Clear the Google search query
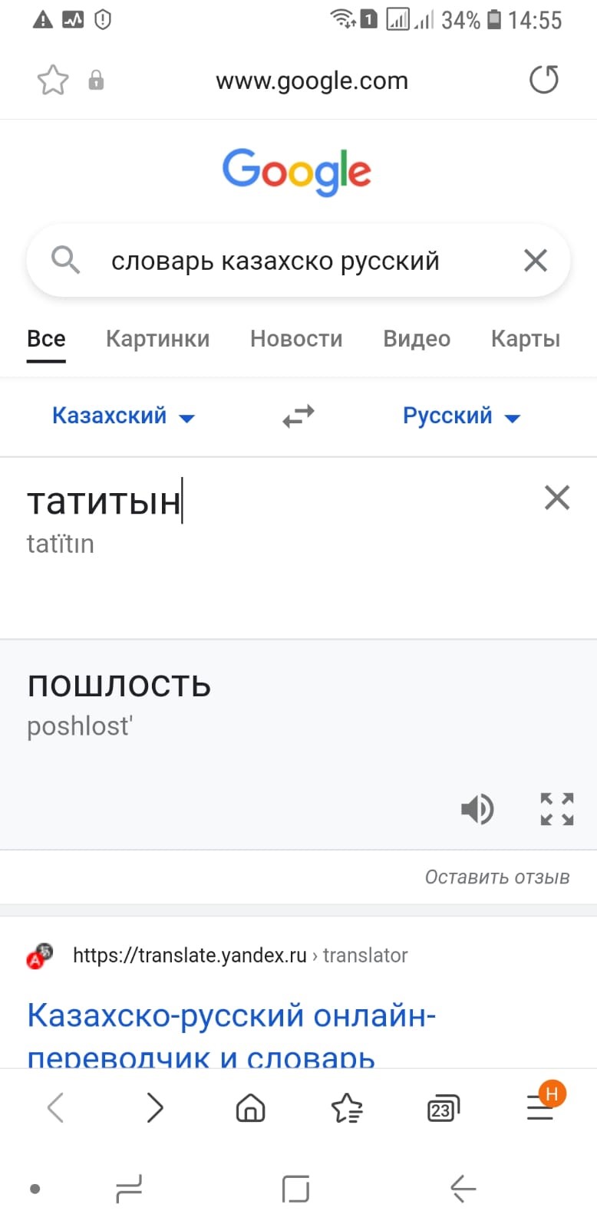Screen dimensions: 597x1227 click(535, 261)
